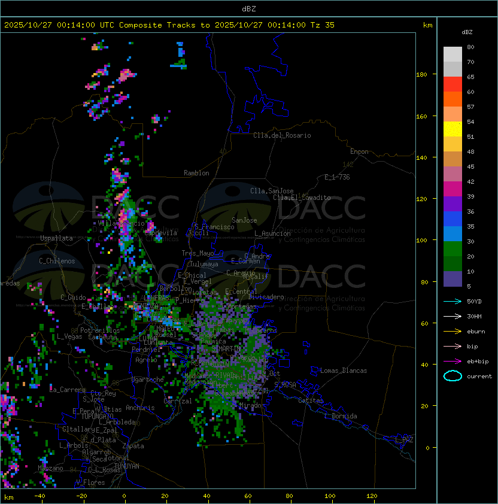Click the 'Ugarteche' place label
498x504 pixels.
[147, 379]
